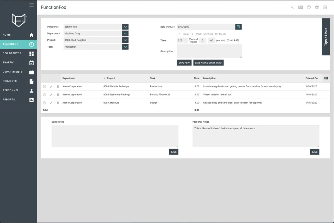Edit the Website Redesign entry
The image size is (334, 223).
pyautogui.click(x=51, y=86)
